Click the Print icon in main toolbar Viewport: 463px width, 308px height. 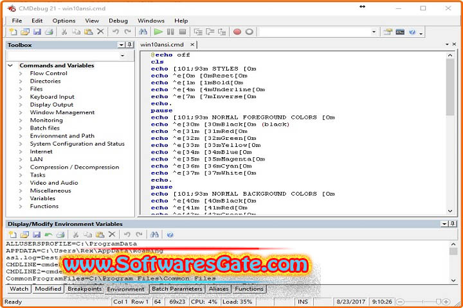tap(49, 32)
